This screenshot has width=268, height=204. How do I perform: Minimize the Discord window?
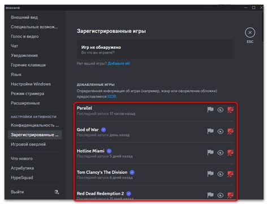pyautogui.click(x=246, y=8)
